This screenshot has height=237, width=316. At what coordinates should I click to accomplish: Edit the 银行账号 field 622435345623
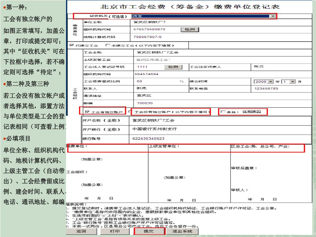click(220, 139)
